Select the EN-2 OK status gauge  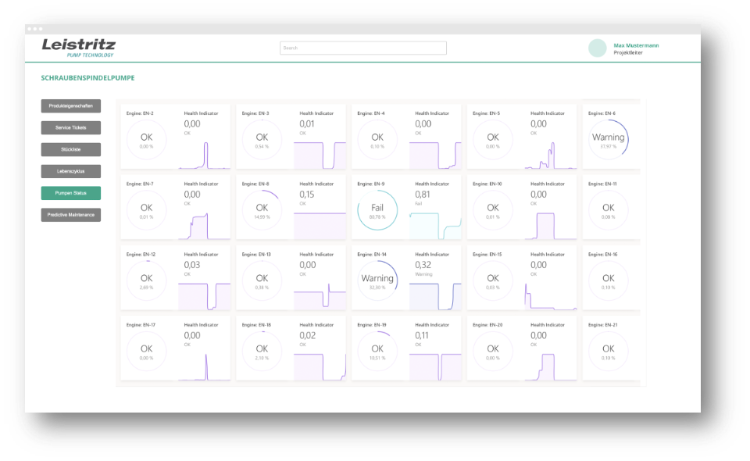(x=146, y=140)
